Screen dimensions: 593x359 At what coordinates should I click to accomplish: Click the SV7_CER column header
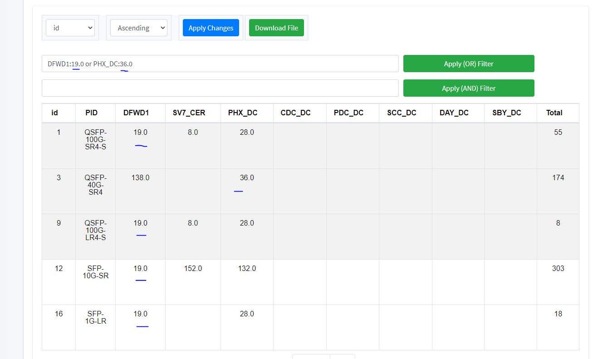point(189,113)
